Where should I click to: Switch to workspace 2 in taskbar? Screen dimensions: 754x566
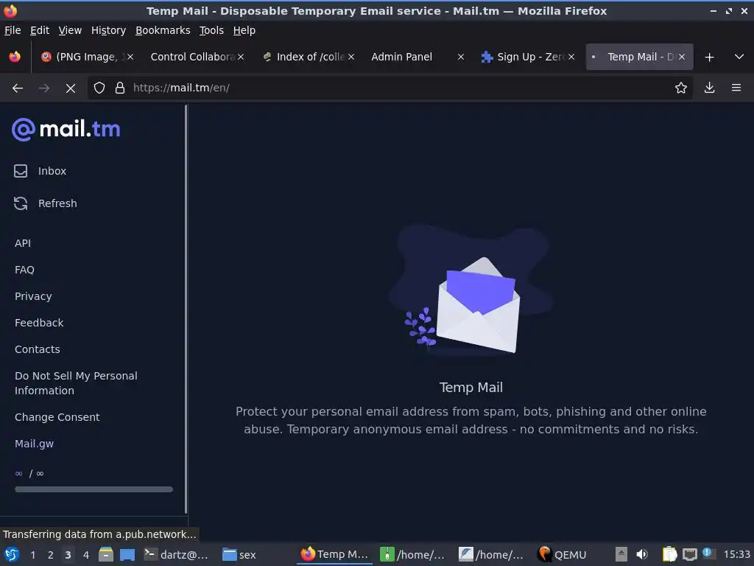[x=51, y=555]
